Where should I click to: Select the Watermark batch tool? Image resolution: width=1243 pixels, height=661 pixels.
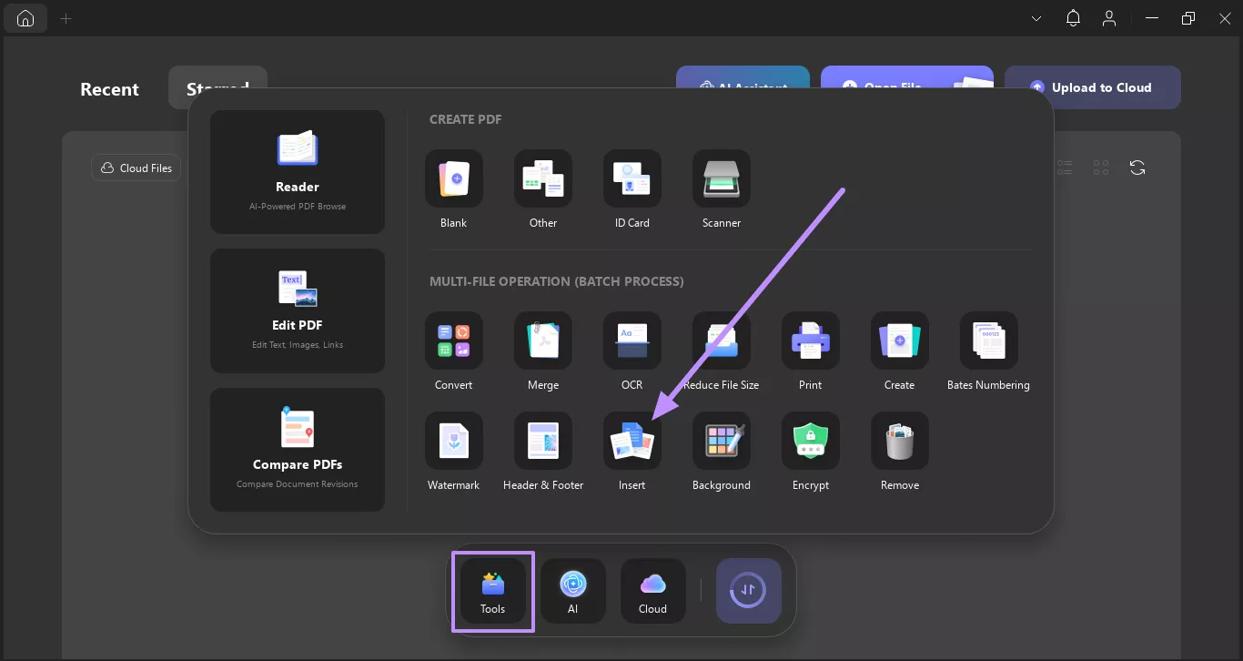453,441
